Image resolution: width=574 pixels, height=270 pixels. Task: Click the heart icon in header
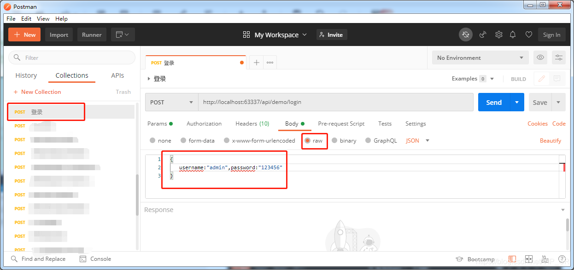coord(529,34)
